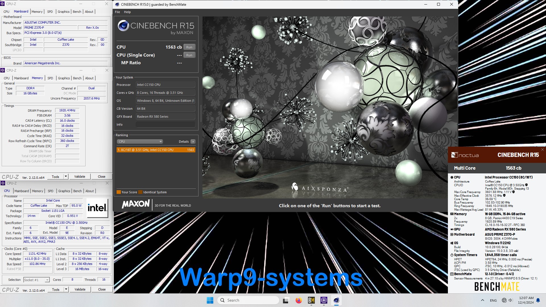
Task: Click the Cinebench R15 logo sphere icon
Action: pyautogui.click(x=123, y=26)
